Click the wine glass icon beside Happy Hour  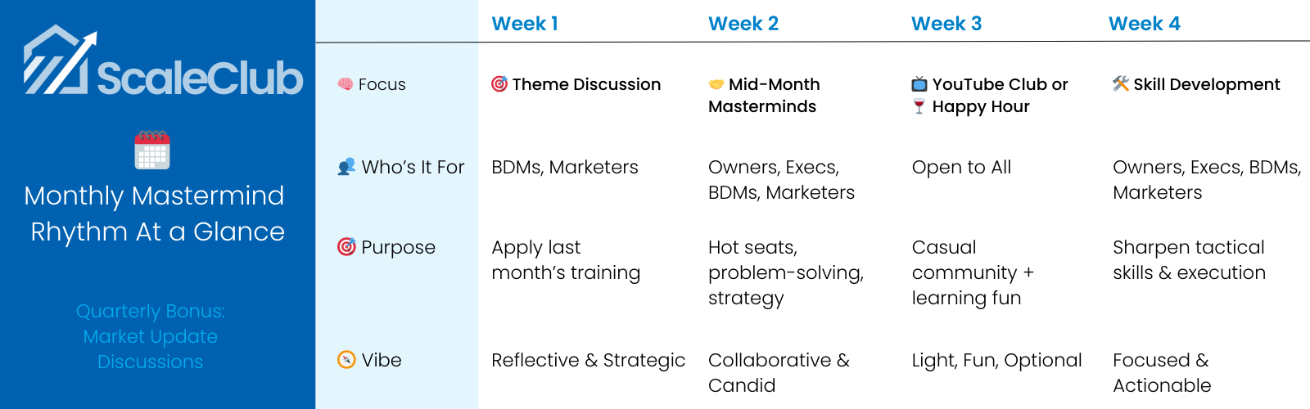tap(919, 106)
